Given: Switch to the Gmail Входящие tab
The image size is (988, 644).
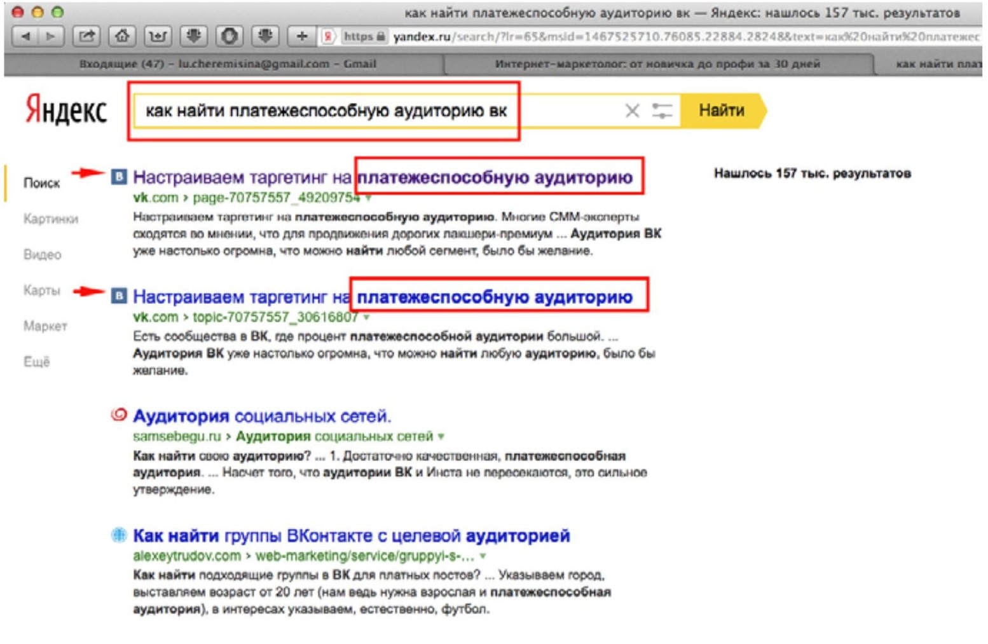Looking at the screenshot, I should (x=227, y=64).
